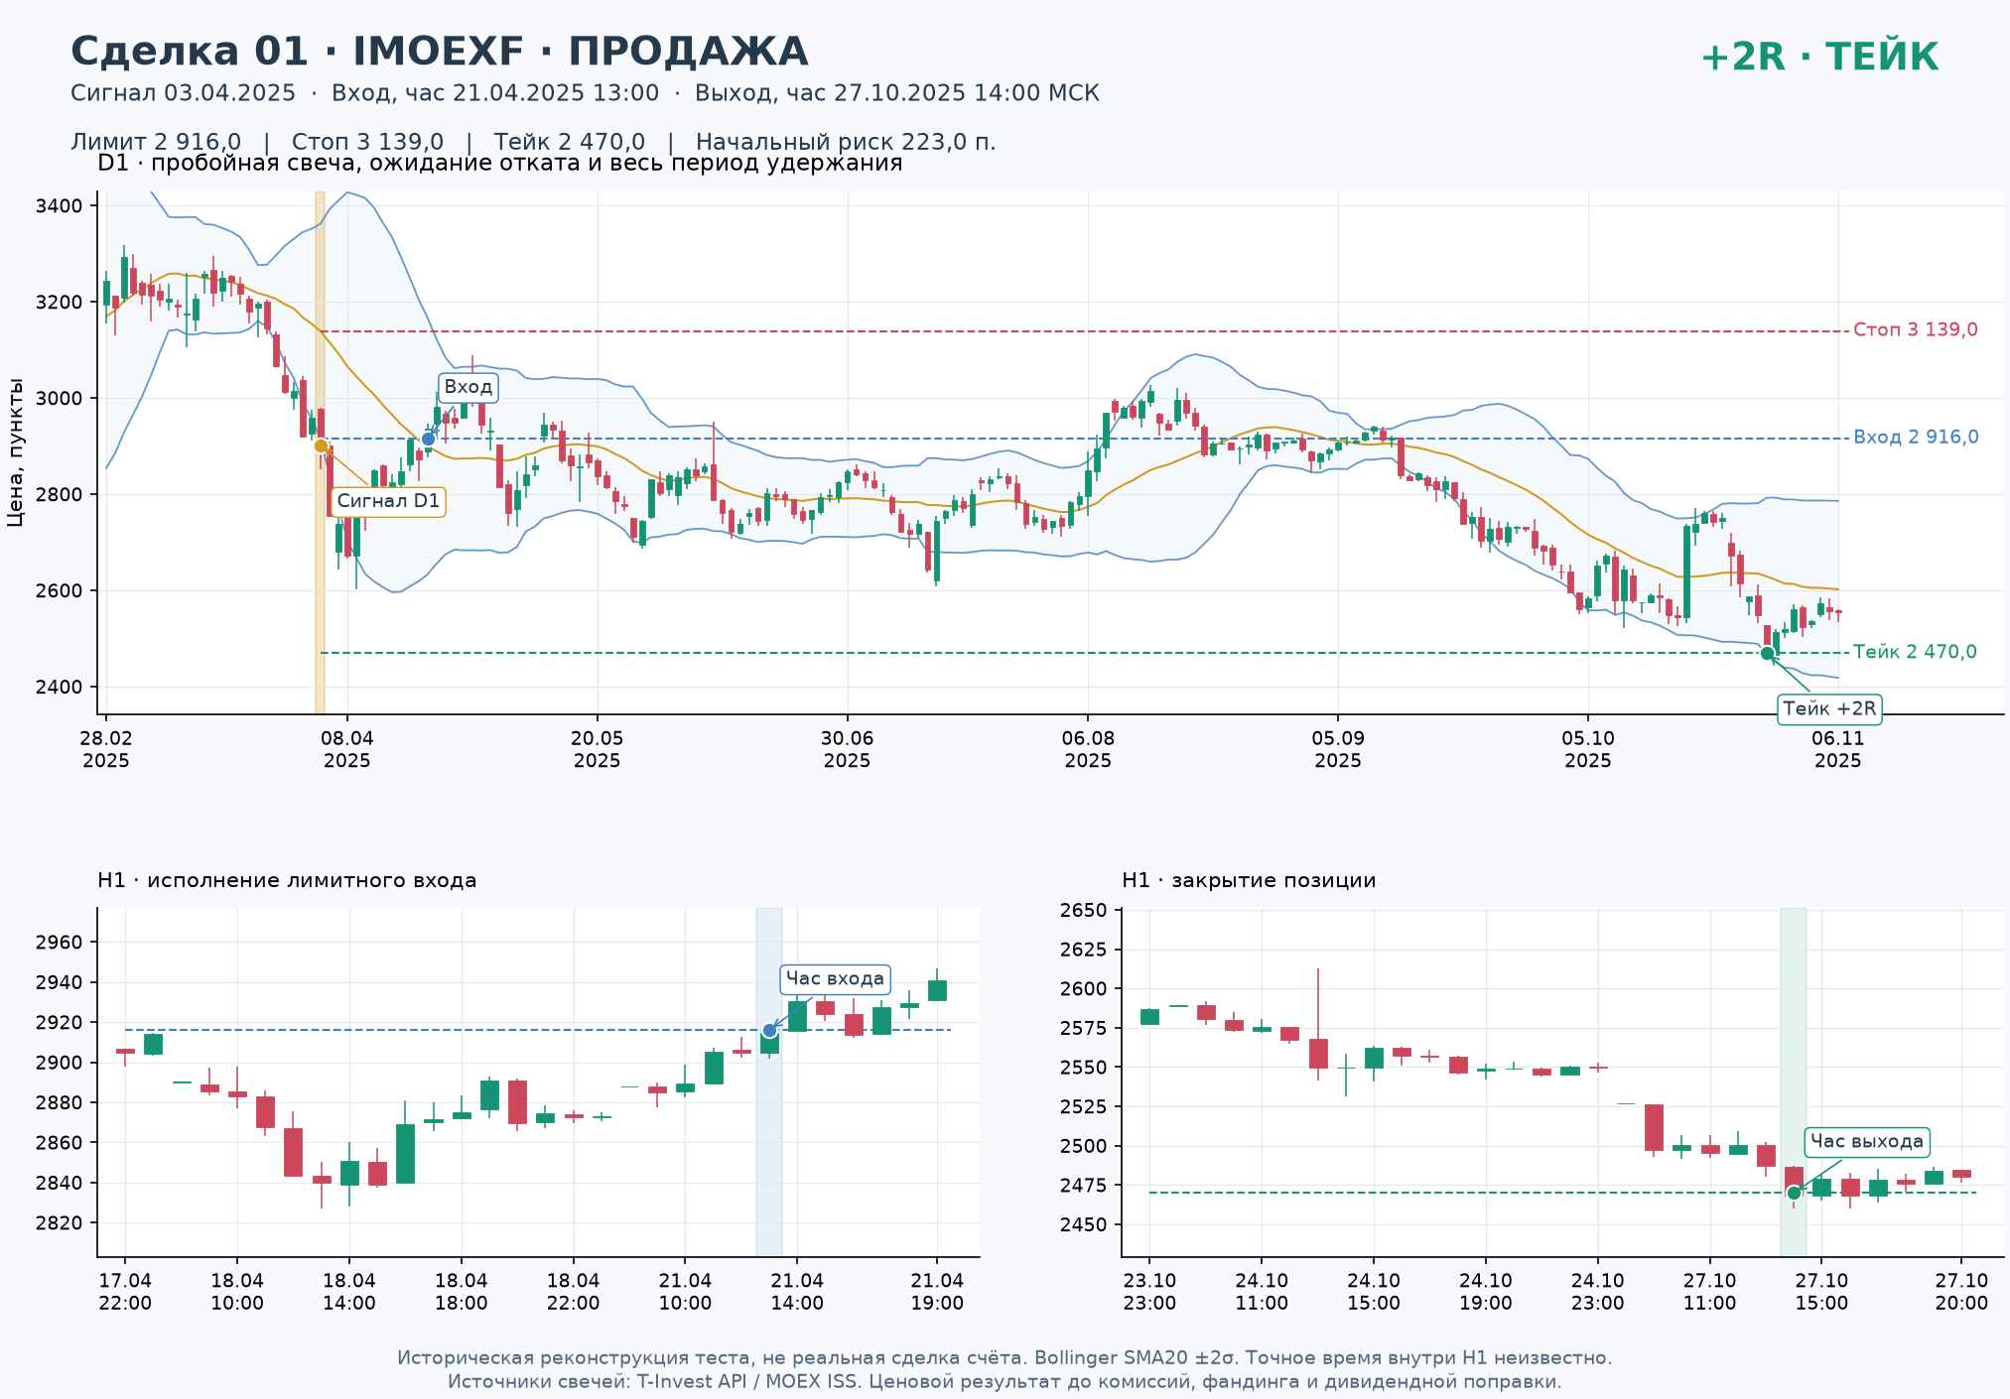Click the "Цена, пункты" y-axis label
2010x1399 pixels.
15,452
